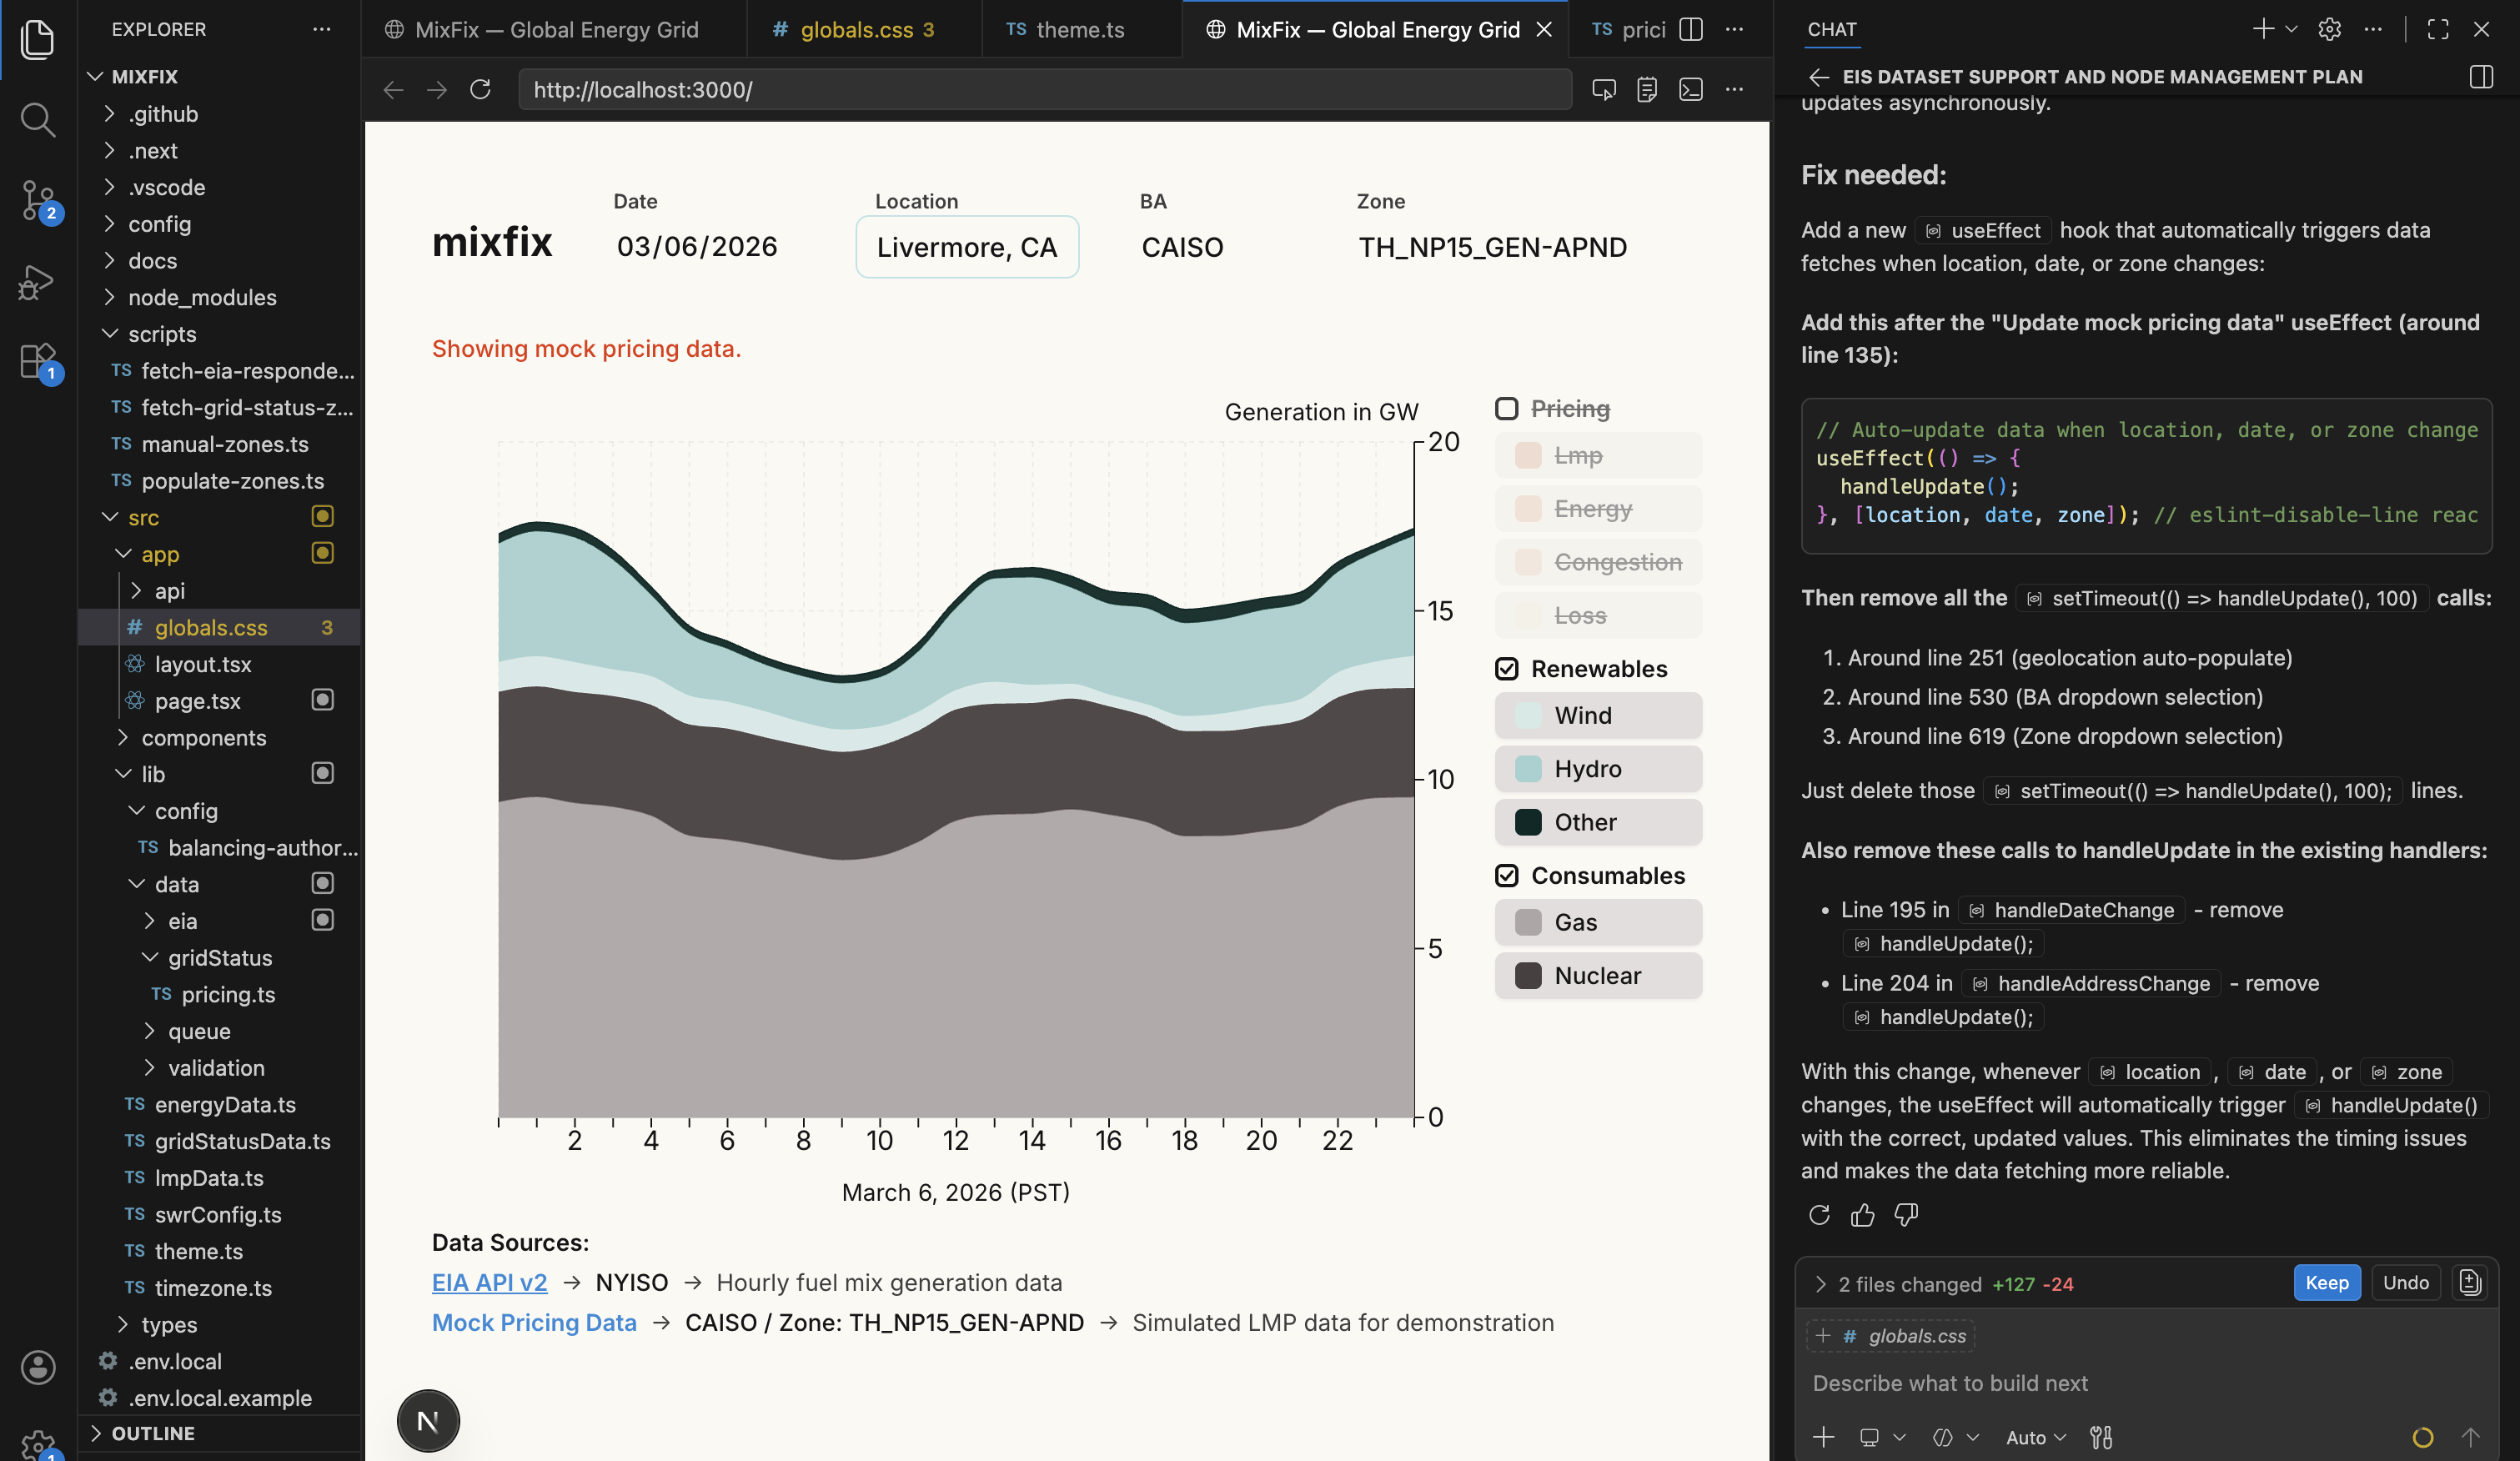Open the EIA API v2 link
2520x1461 pixels.
(x=489, y=1282)
